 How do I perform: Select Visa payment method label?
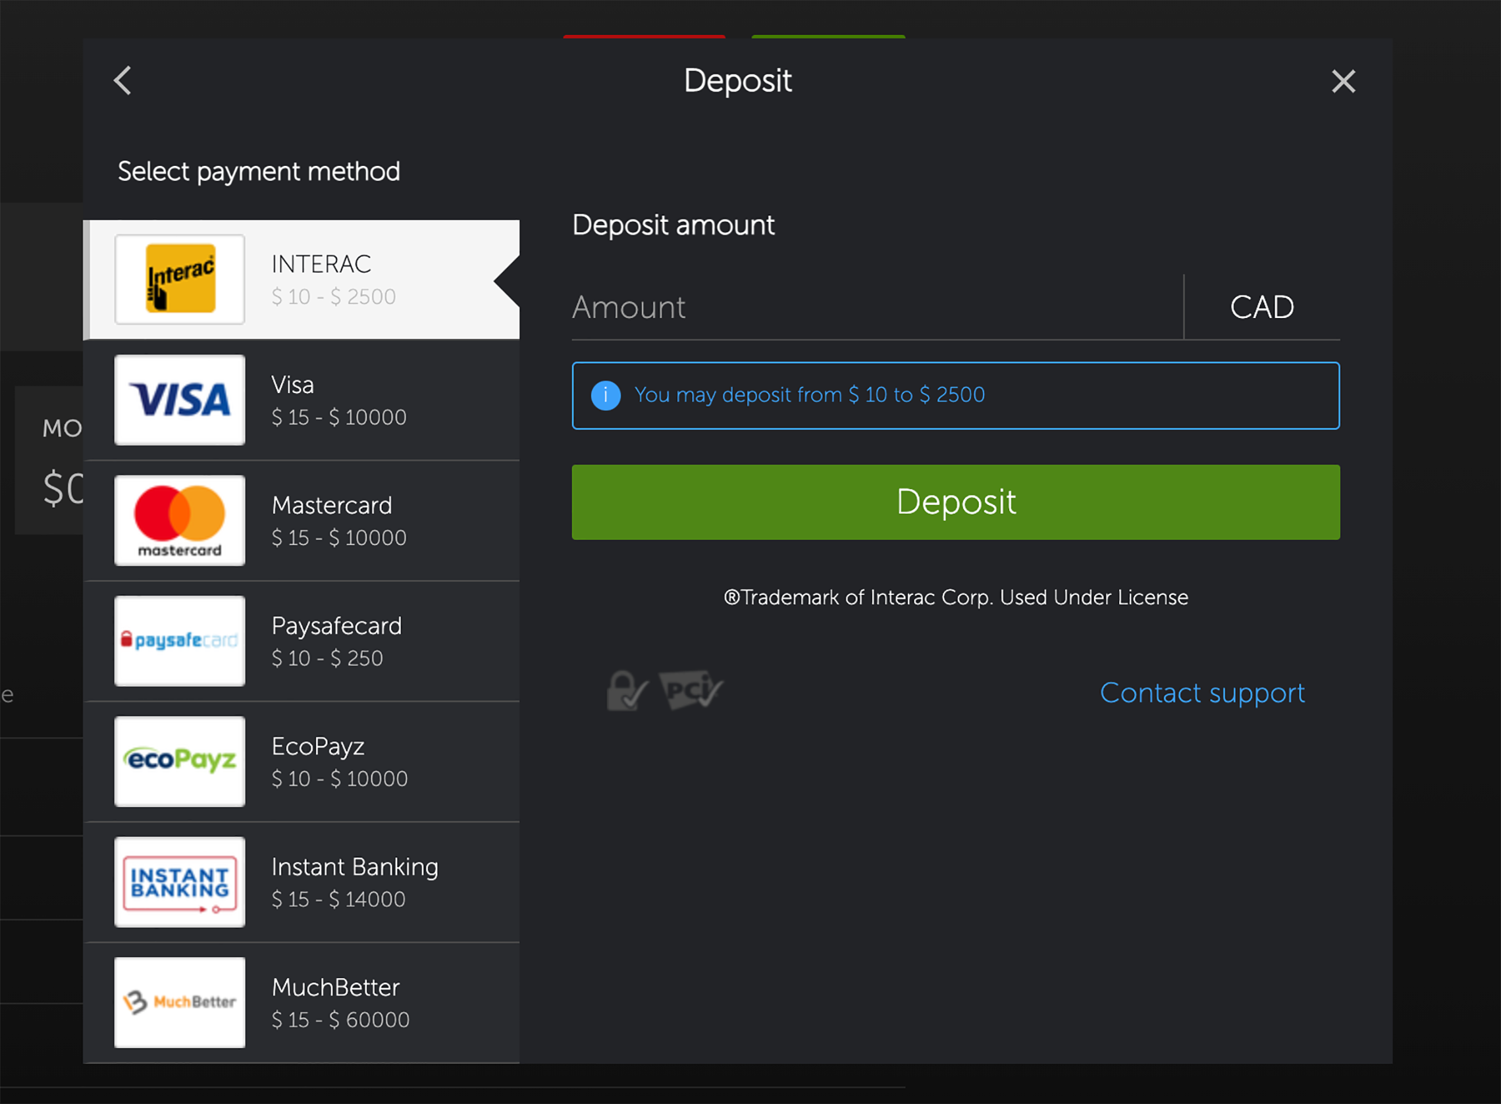292,385
